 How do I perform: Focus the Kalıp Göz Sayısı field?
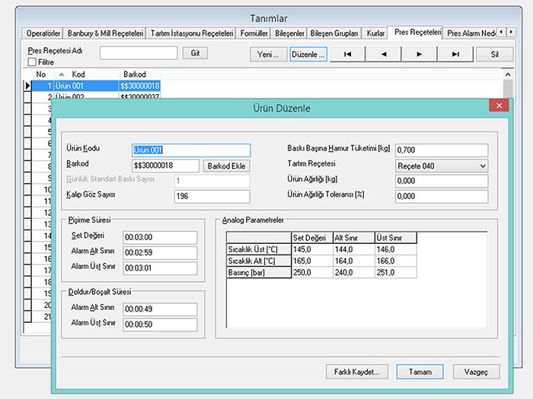(x=212, y=196)
